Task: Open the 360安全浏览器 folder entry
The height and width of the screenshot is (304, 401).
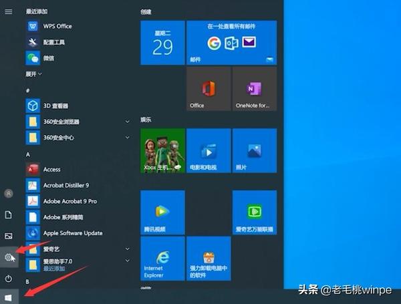Action: pyautogui.click(x=78, y=122)
